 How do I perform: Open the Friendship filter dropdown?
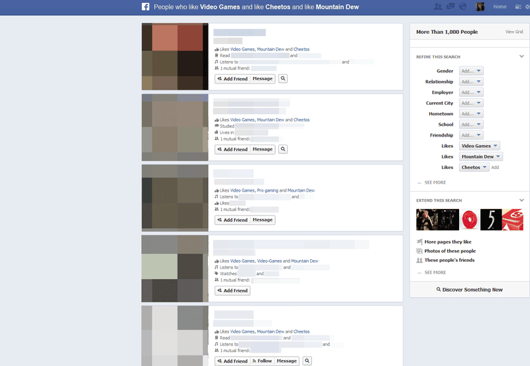click(471, 135)
